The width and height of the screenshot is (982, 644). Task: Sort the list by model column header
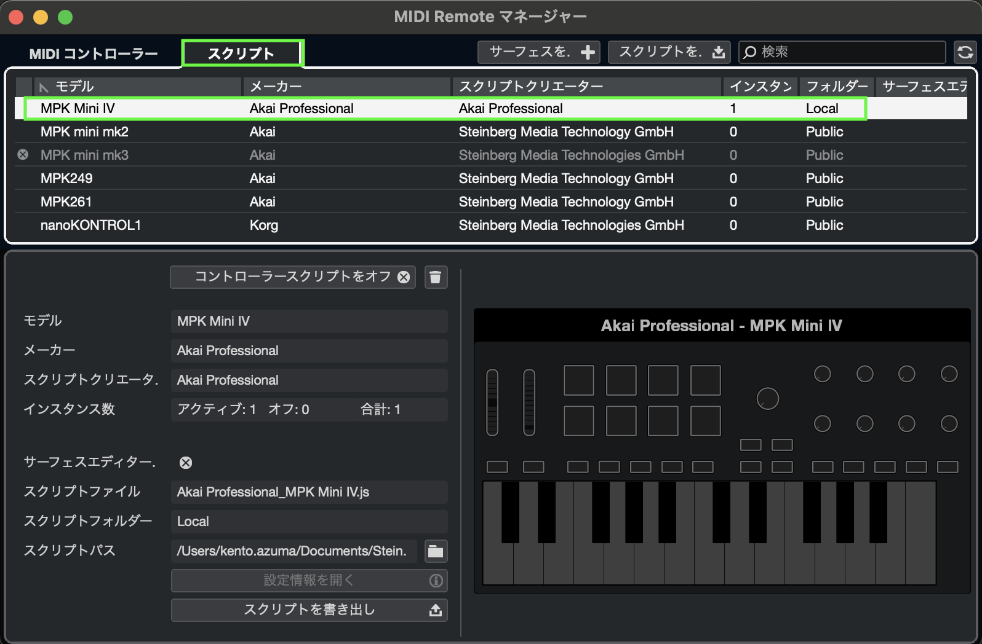tap(135, 87)
